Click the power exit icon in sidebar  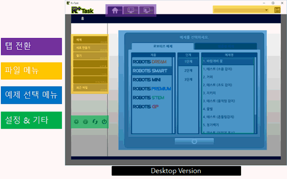point(104,122)
